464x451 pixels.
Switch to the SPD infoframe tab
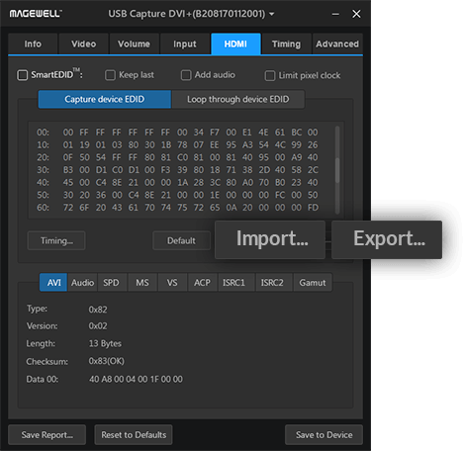click(x=112, y=282)
